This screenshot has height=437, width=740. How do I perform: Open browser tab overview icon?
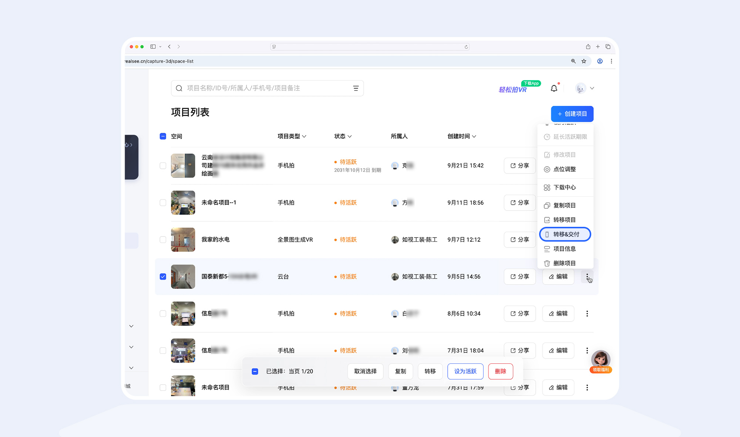tap(608, 47)
